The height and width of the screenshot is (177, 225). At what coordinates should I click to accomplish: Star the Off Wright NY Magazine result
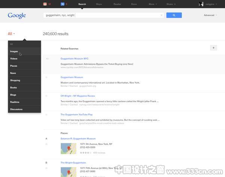tap(46, 96)
